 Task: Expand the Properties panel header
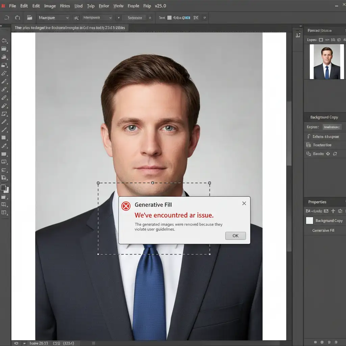[x=317, y=202]
